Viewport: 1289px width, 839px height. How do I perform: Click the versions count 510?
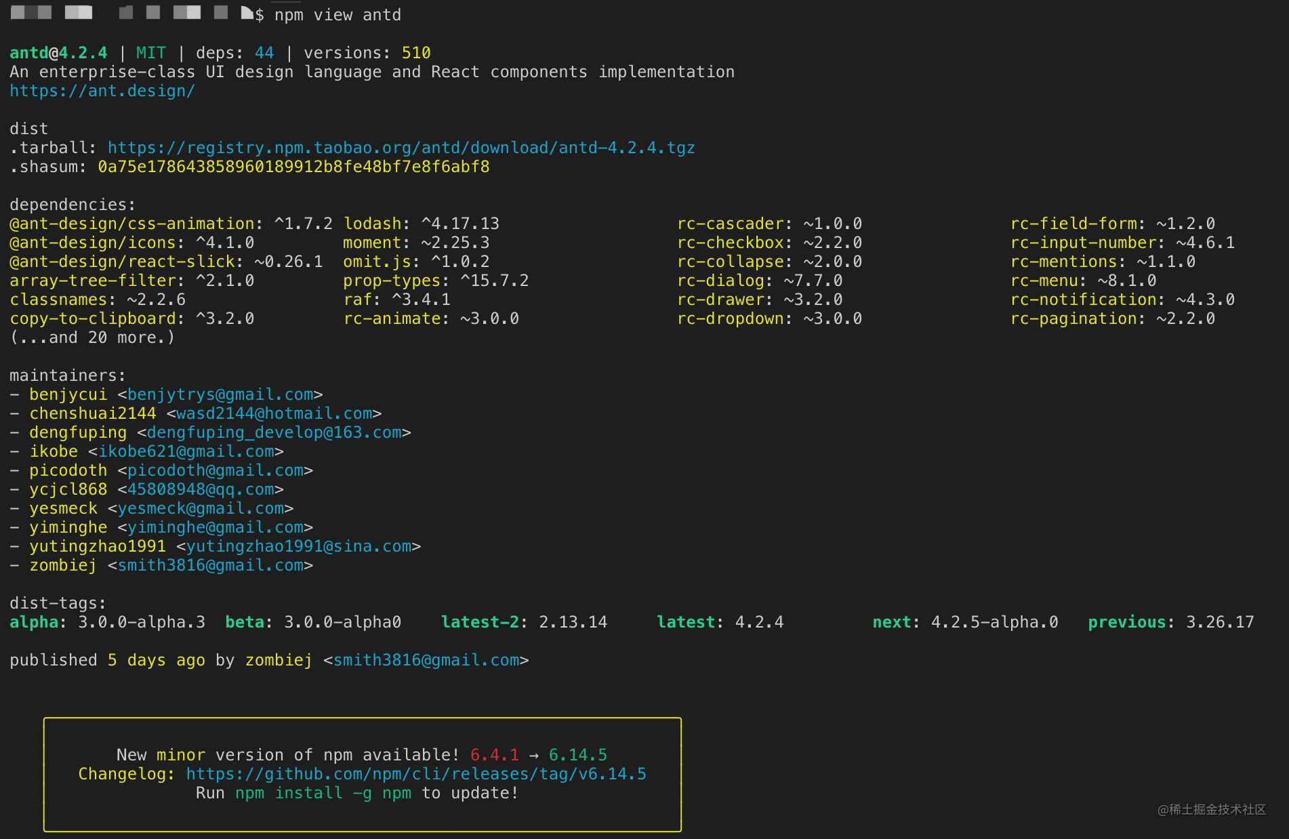[x=416, y=53]
